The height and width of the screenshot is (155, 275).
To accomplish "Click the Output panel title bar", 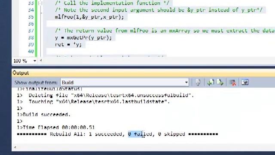I will click(x=143, y=73).
